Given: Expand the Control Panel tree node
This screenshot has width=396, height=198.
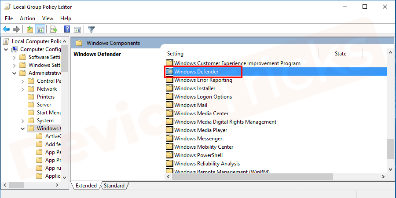Looking at the screenshot, I should tap(23, 81).
